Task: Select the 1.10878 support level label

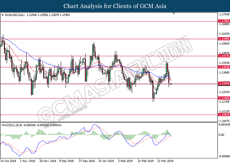Action: point(224,114)
